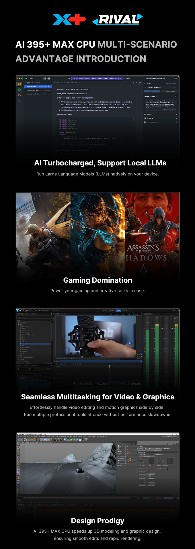Open the loaded Meta-Llama model selector

(97, 79)
